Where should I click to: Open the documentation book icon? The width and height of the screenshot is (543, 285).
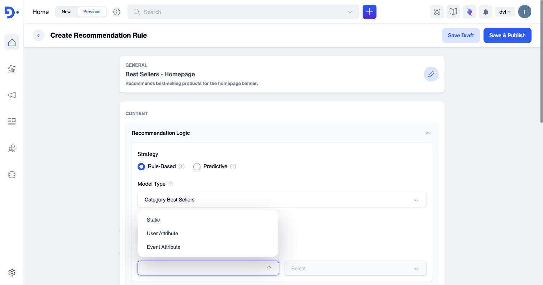(x=453, y=12)
